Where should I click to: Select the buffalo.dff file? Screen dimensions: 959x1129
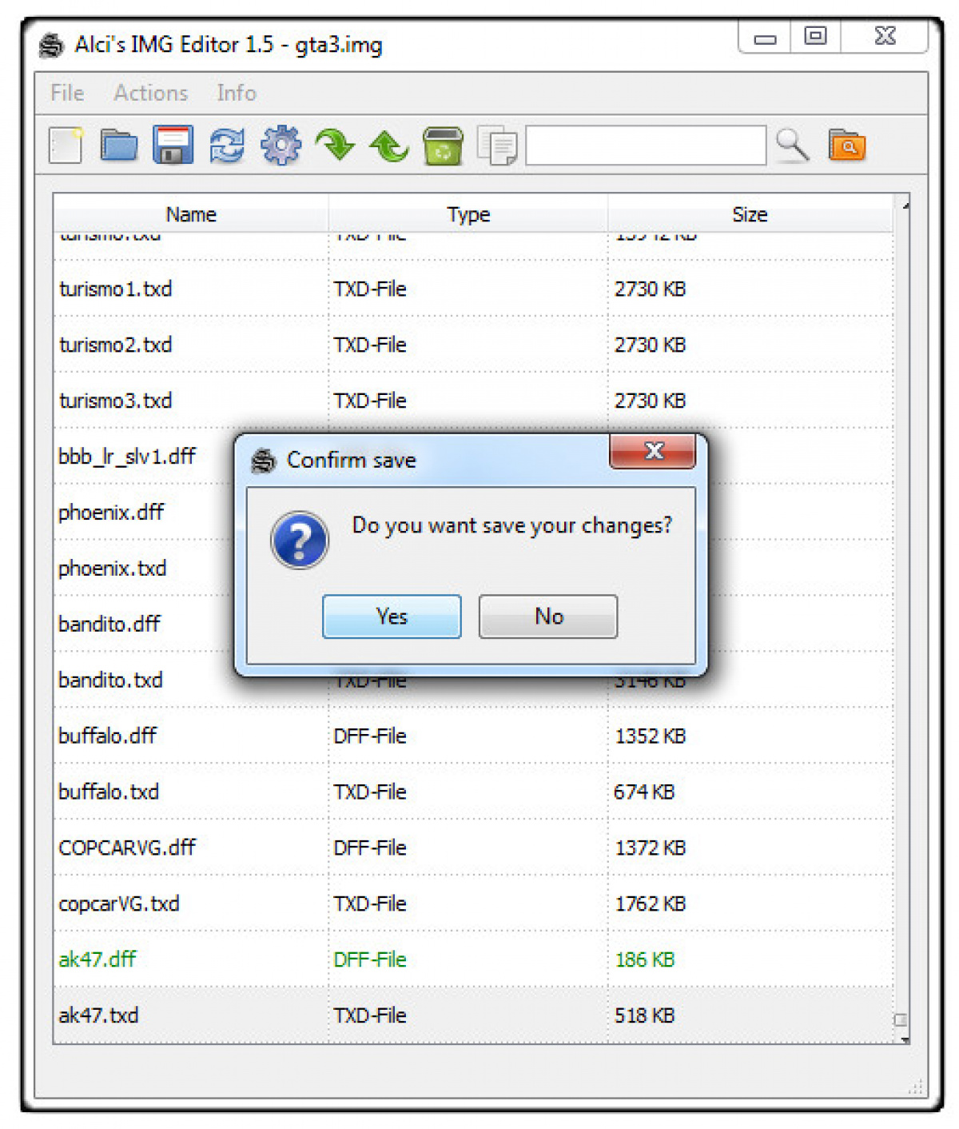[x=108, y=736]
